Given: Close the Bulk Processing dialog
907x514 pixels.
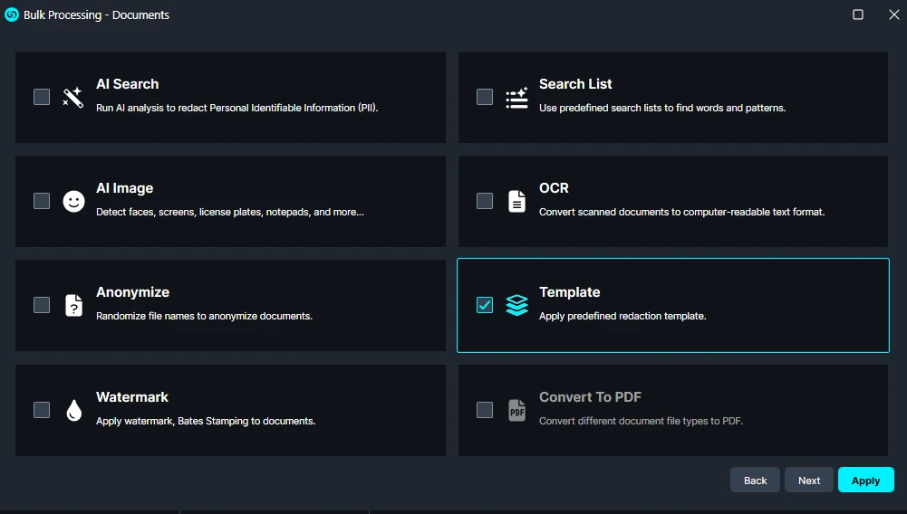Looking at the screenshot, I should [893, 14].
